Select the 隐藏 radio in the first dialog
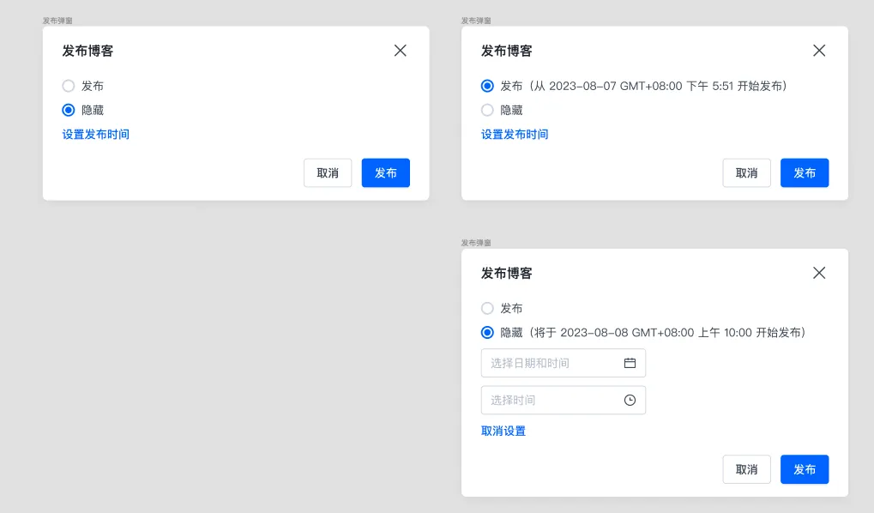The image size is (874, 513). coord(69,110)
